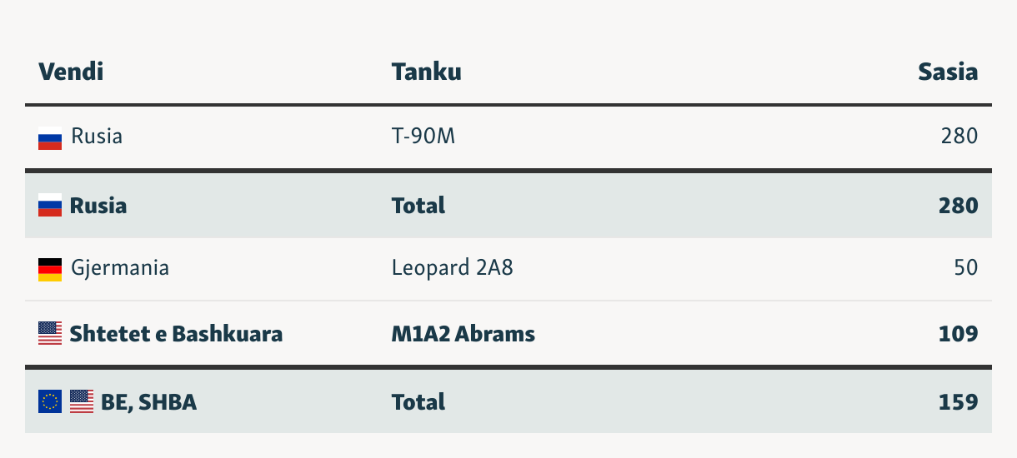Click the Gjermania country name
1017x458 pixels.
point(120,268)
